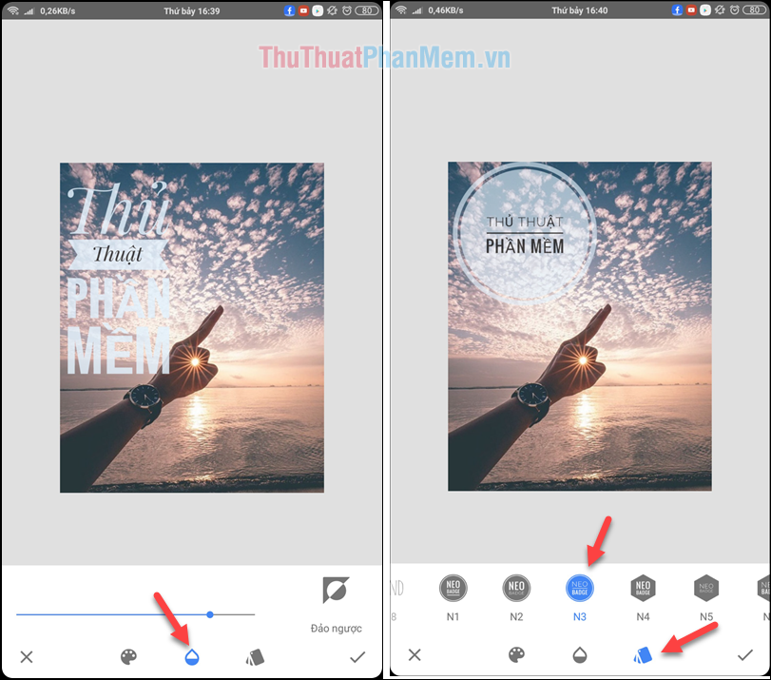Viewport: 771px width, 680px height.
Task: Select the N3 badge style
Action: (x=580, y=587)
